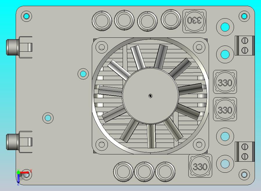
Task: Select the bottom-right corner mounting hole
Action: coord(244,174)
